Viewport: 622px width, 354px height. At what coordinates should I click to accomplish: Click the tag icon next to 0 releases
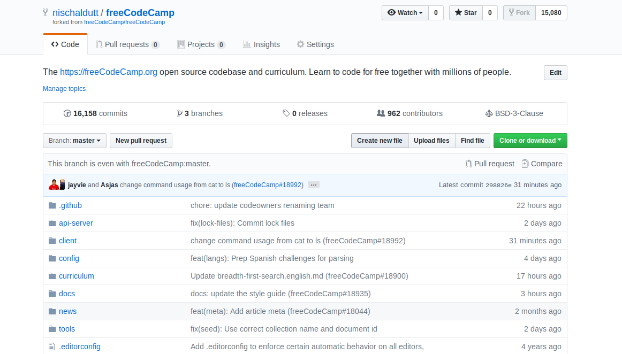(x=286, y=113)
